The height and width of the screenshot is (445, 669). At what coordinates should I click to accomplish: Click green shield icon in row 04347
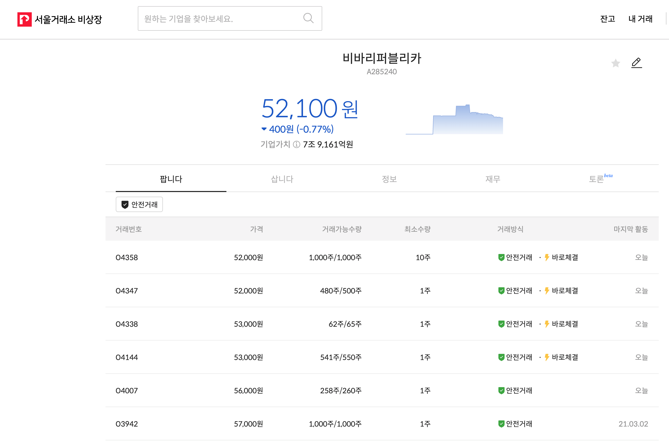click(x=501, y=291)
